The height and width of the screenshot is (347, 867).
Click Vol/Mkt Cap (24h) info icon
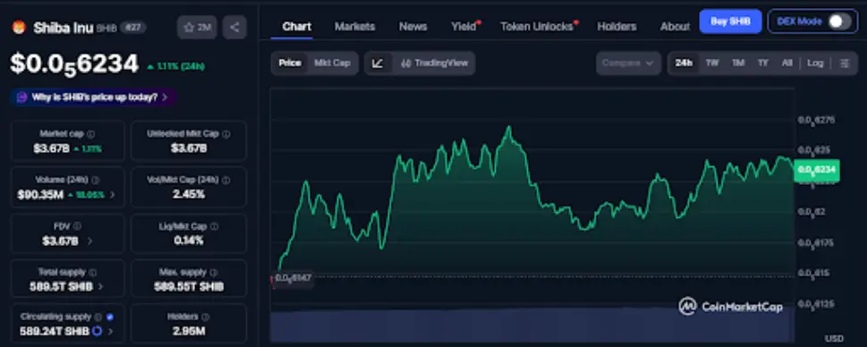[226, 180]
